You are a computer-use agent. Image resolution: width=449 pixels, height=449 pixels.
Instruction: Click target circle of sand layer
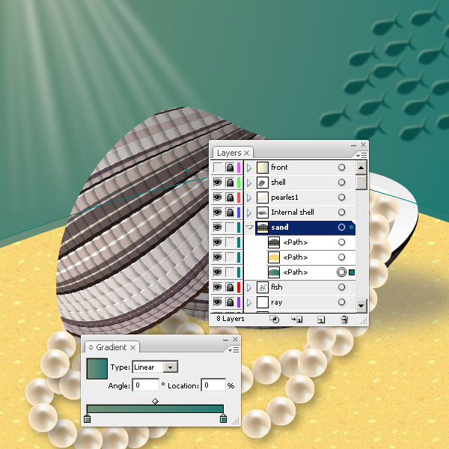[341, 227]
